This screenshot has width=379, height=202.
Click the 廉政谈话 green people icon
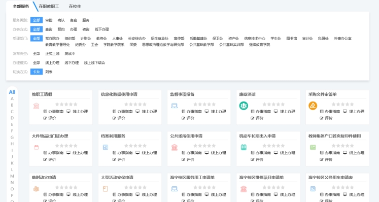[244, 106]
